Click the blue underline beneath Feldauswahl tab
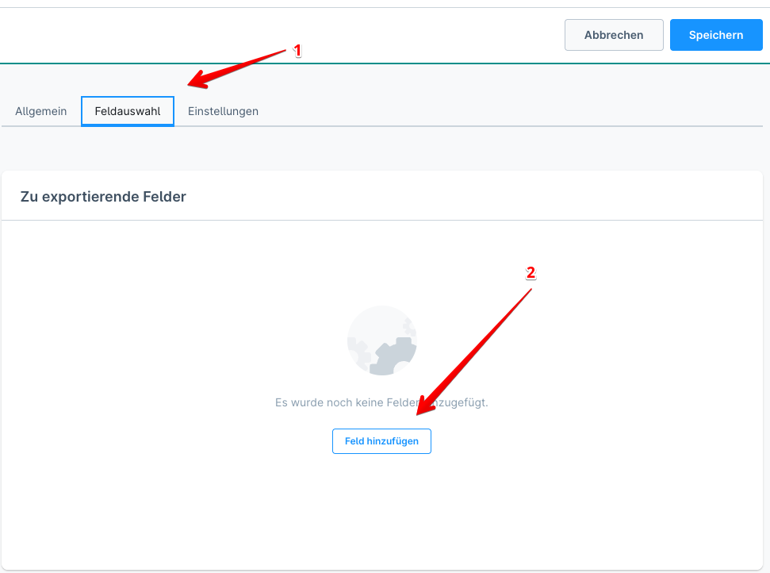Viewport: 770px width, 573px height. point(128,125)
